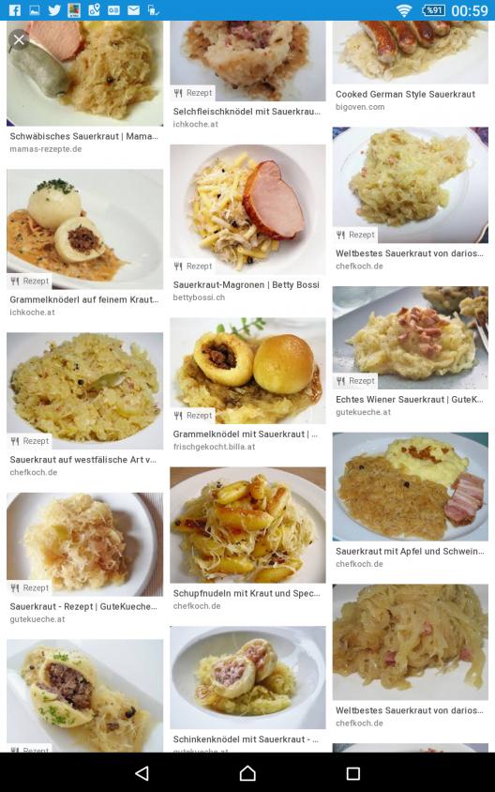Open Cooked German Style Sauerkraut link
The height and width of the screenshot is (792, 495).
tap(405, 94)
